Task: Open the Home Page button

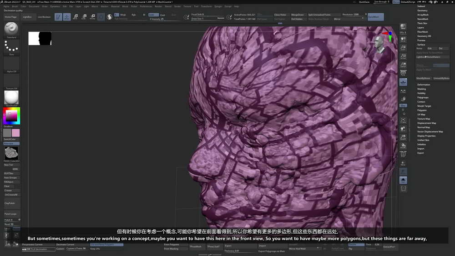Action: 11,17
